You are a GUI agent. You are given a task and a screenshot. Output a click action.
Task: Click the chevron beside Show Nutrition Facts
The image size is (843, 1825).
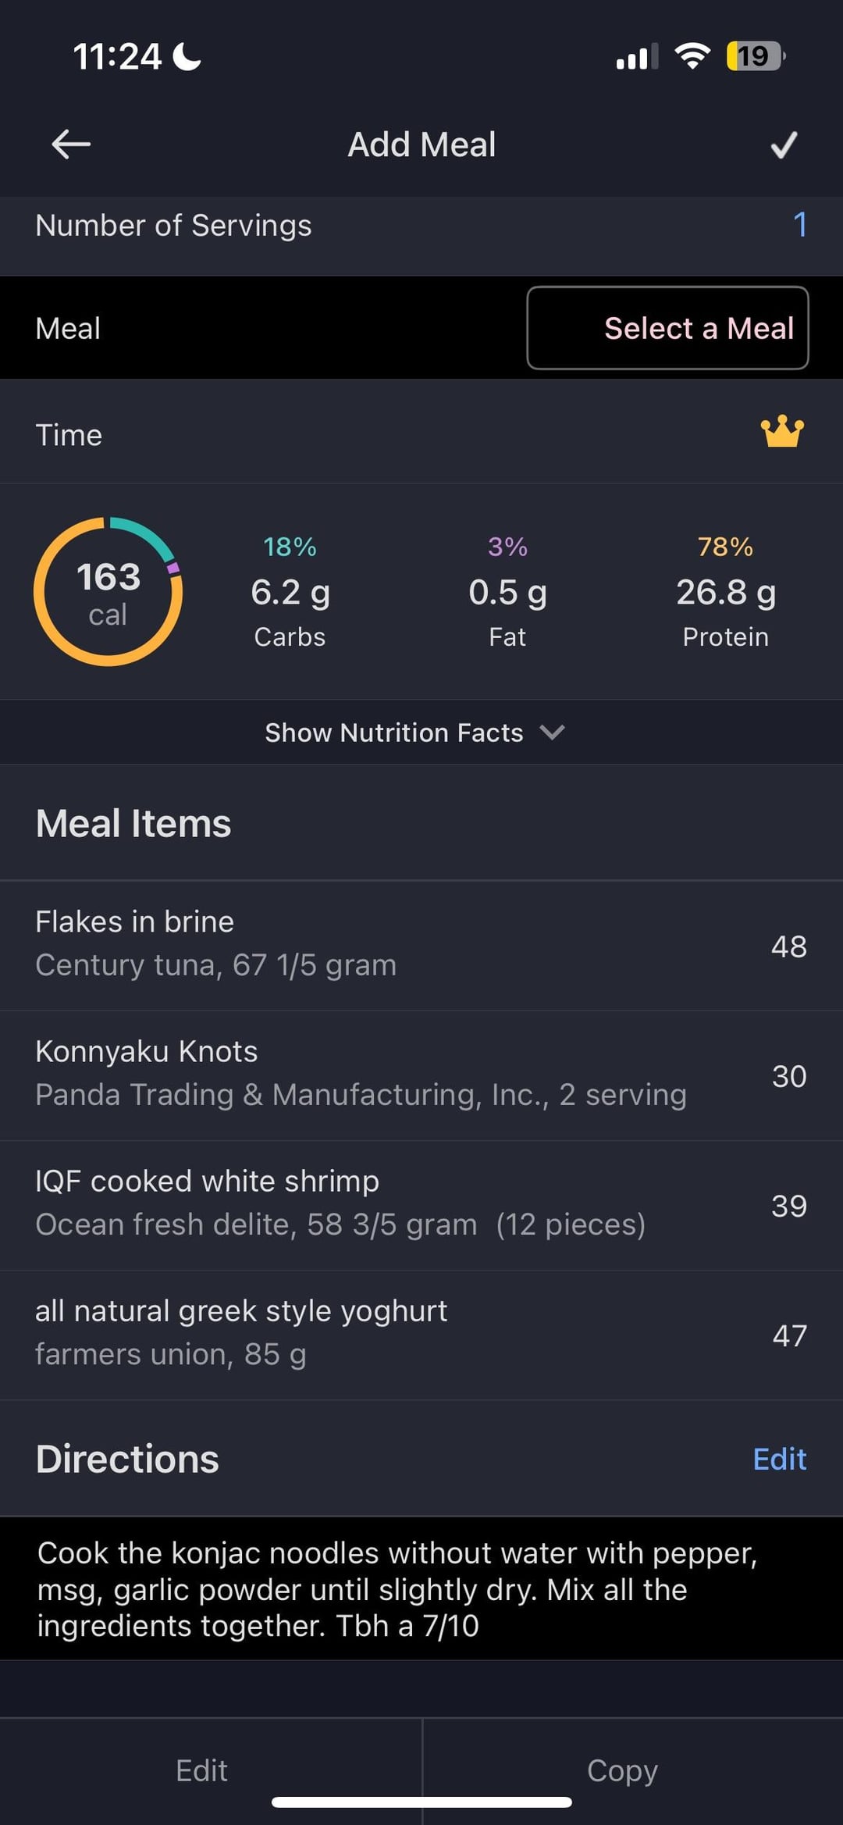(x=552, y=732)
